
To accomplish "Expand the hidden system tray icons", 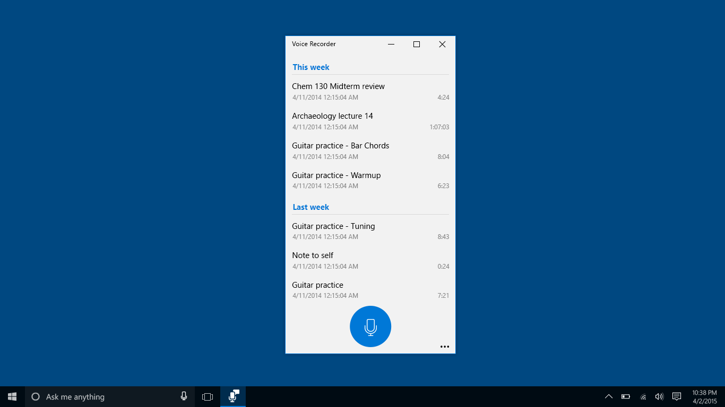I will (x=609, y=396).
